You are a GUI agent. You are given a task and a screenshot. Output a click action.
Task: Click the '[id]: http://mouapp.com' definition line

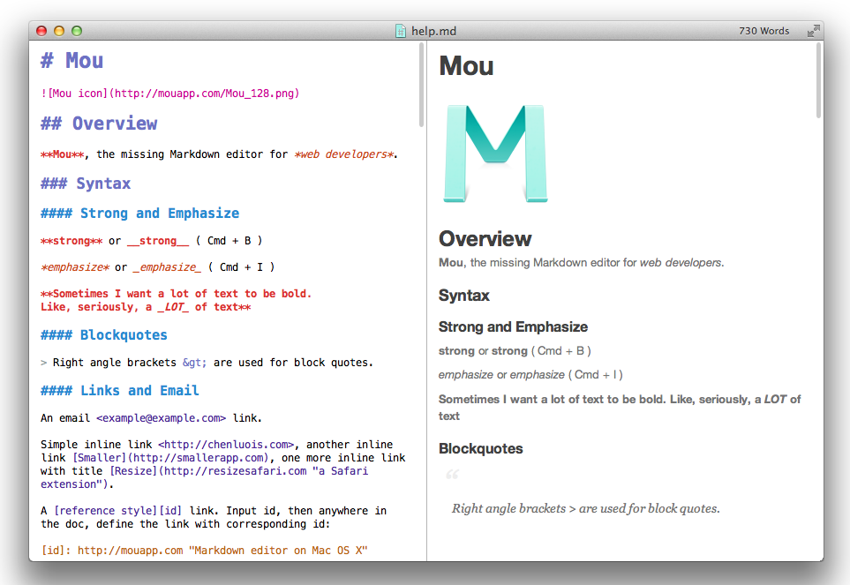tap(205, 551)
